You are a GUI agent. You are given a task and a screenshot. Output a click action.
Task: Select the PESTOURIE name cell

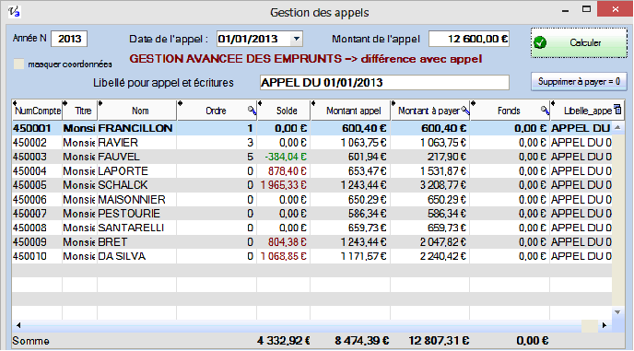(136, 213)
